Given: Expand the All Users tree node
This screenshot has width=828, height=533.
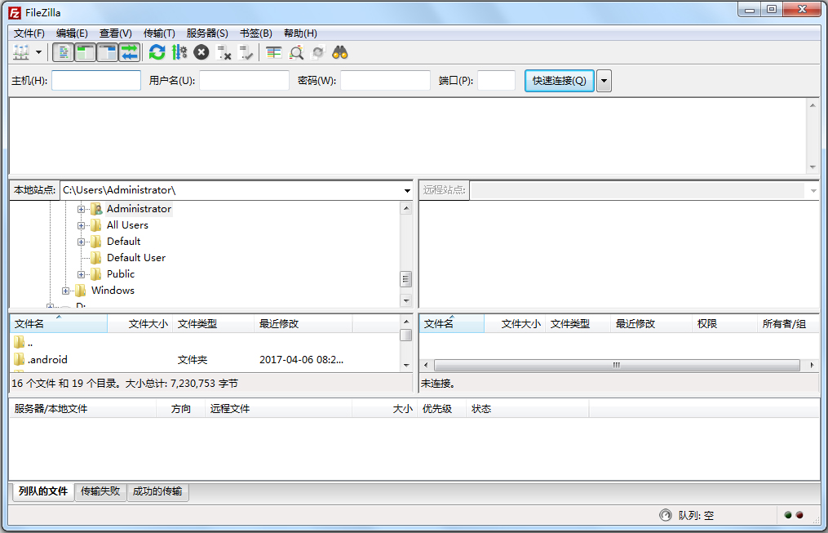Looking at the screenshot, I should point(81,225).
